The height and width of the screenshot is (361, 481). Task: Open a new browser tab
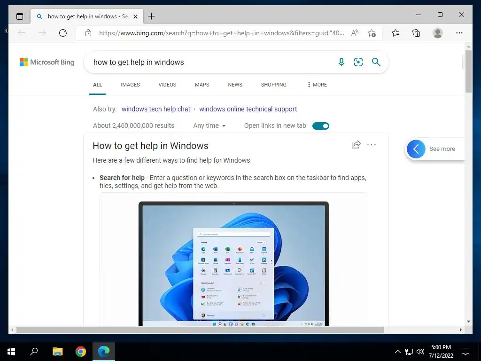pos(152,16)
